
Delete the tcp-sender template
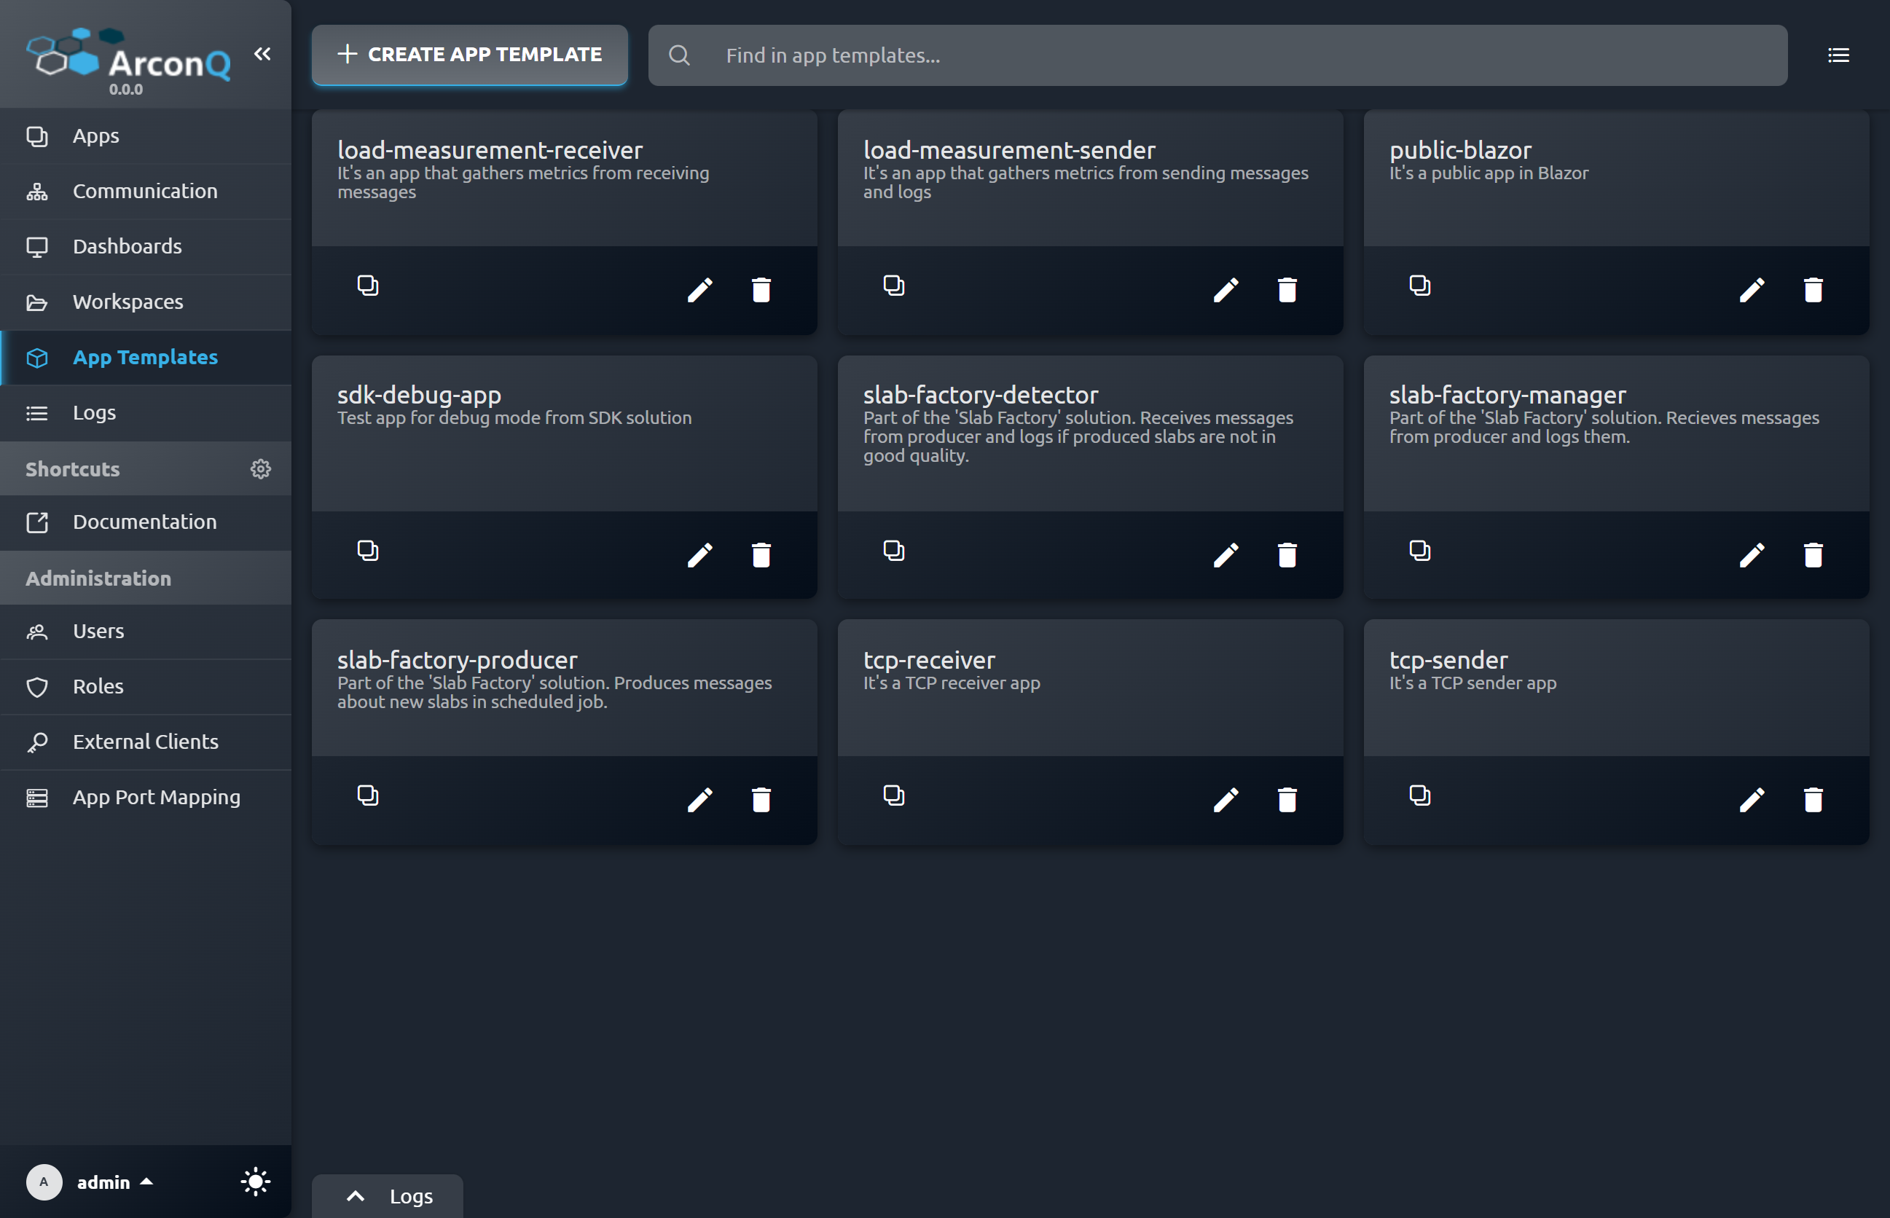click(1813, 800)
